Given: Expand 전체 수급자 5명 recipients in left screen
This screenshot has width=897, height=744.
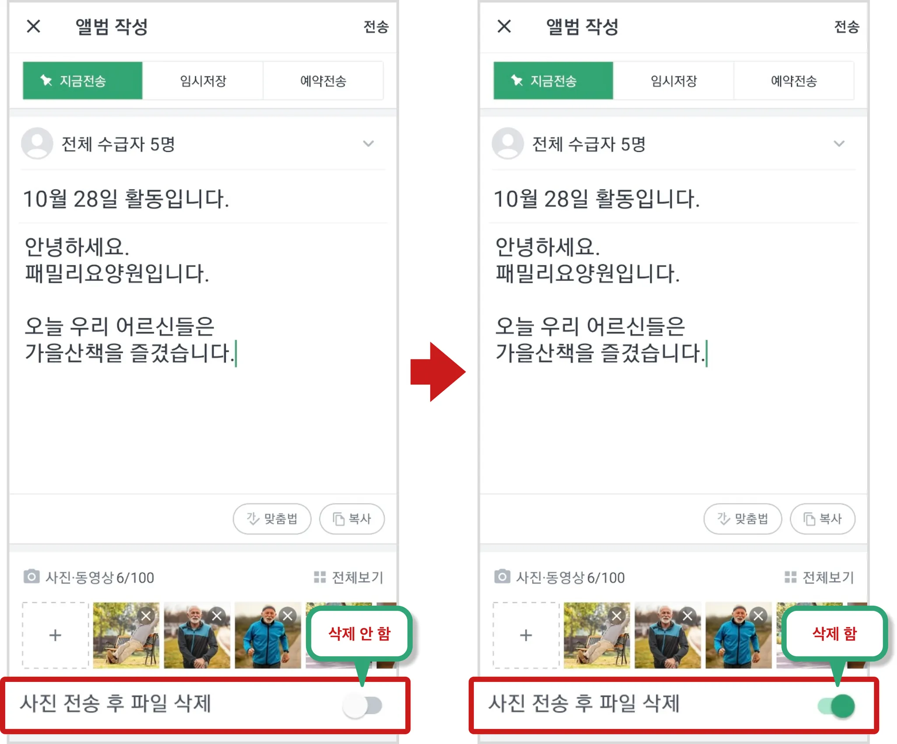Looking at the screenshot, I should tap(368, 144).
